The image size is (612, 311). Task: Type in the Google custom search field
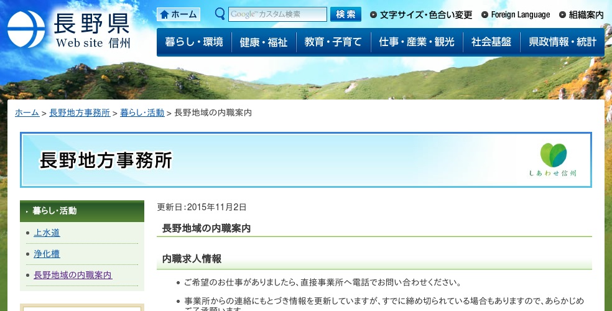[x=277, y=14]
